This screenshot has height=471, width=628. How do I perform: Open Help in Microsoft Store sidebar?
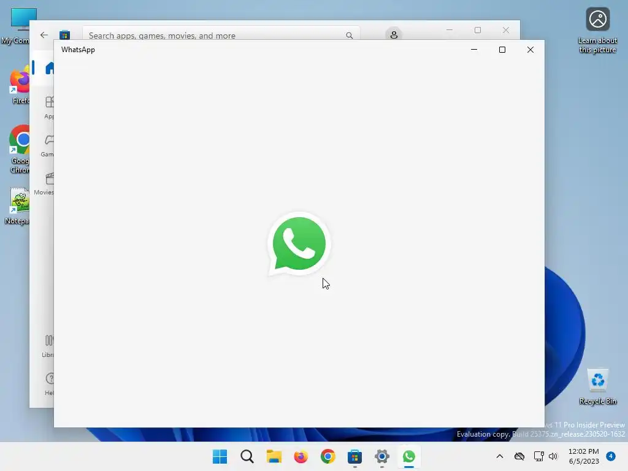click(49, 384)
